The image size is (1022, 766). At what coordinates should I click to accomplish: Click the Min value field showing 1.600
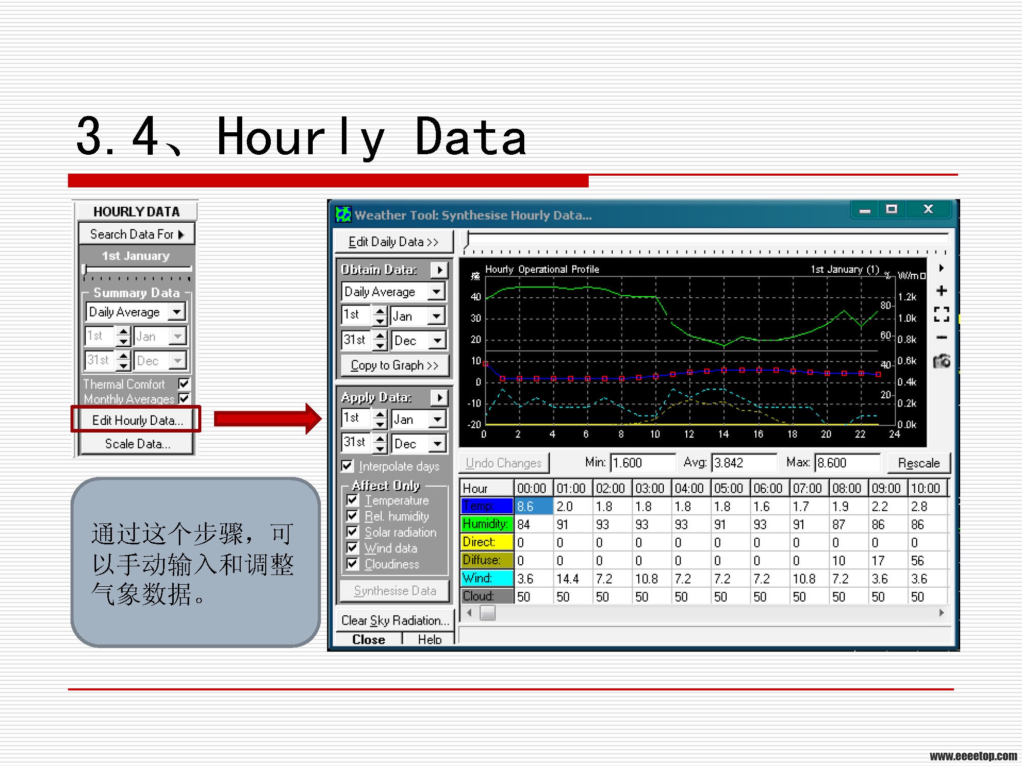pyautogui.click(x=643, y=463)
